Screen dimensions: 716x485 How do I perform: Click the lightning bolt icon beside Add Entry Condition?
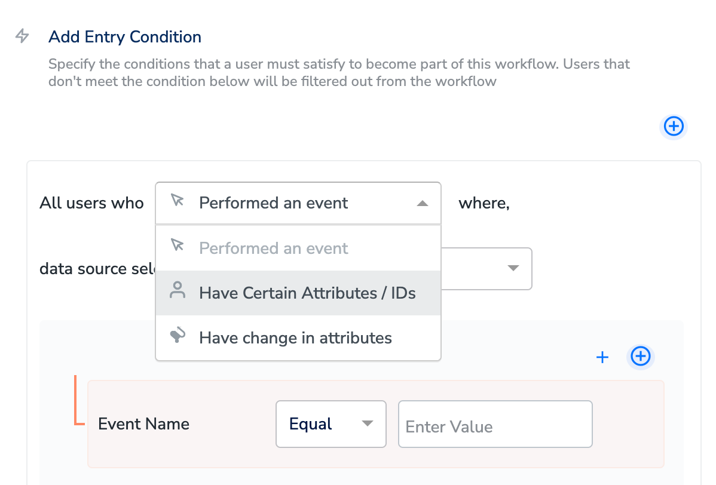click(22, 36)
